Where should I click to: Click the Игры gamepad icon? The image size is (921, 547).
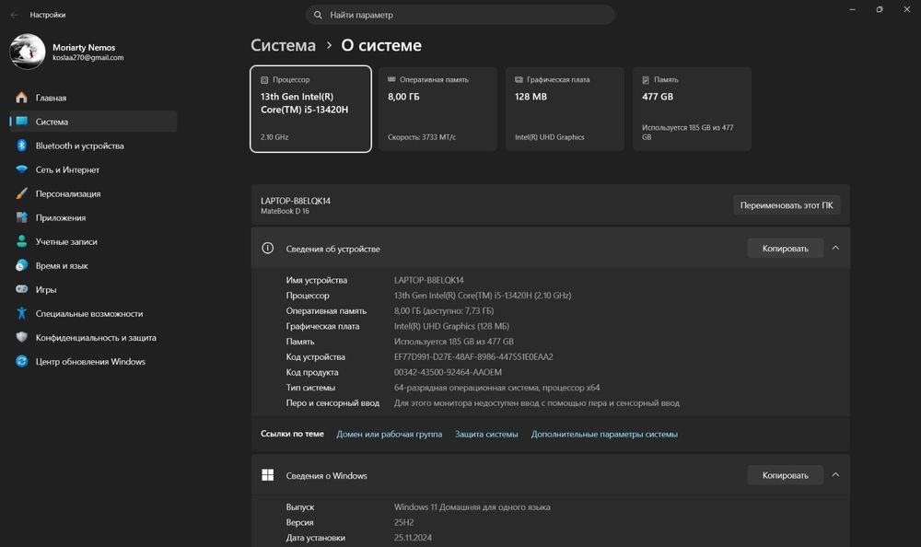pos(22,289)
